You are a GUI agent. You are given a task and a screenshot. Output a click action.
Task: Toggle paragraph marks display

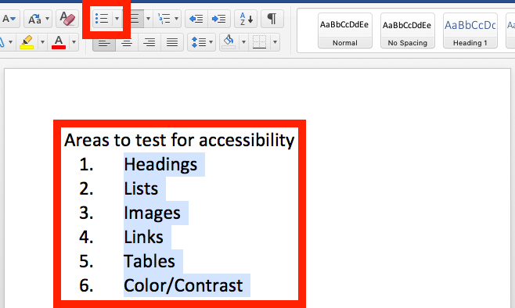point(272,19)
